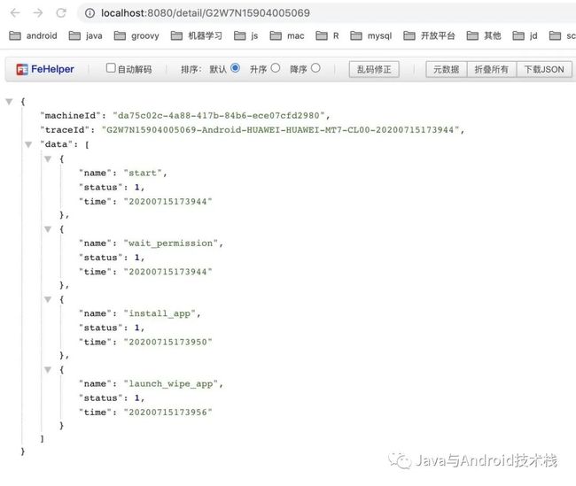View site info icon in address bar
This screenshot has height=486, width=576.
90,13
